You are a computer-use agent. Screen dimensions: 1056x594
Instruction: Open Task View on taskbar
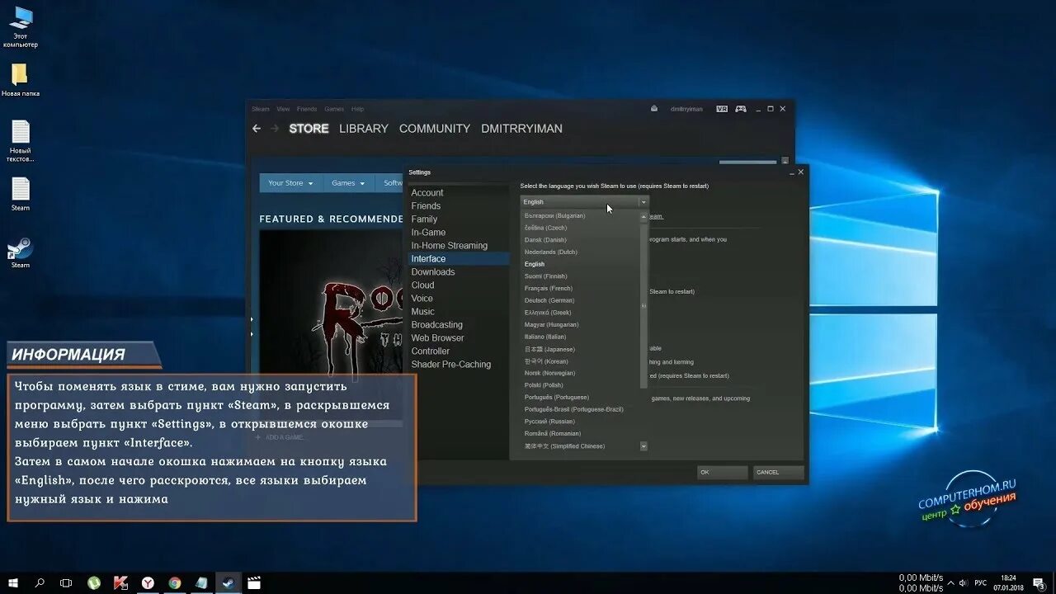click(66, 582)
